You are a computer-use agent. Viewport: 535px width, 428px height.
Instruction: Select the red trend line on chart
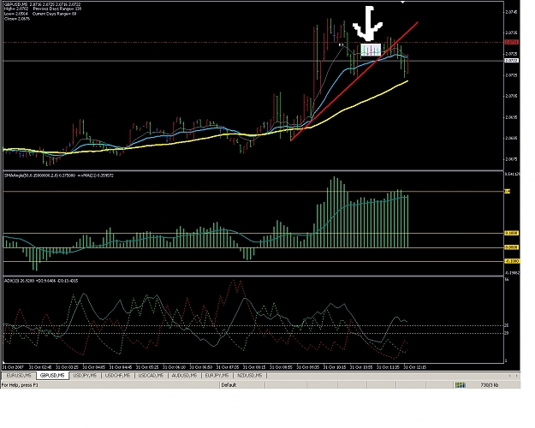tap(355, 80)
